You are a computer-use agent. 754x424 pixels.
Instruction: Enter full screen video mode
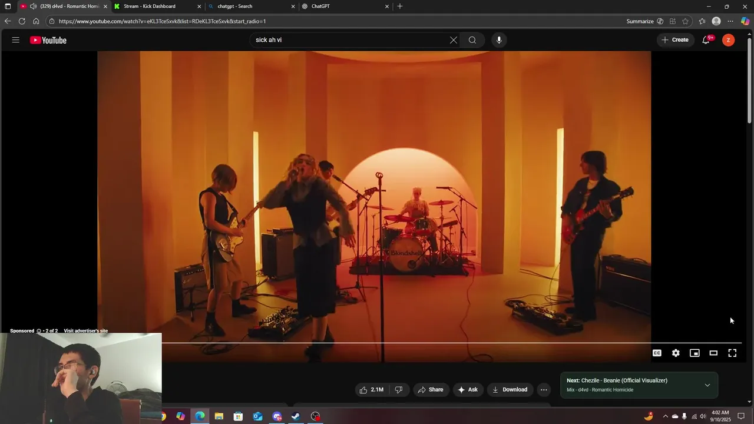(x=732, y=353)
